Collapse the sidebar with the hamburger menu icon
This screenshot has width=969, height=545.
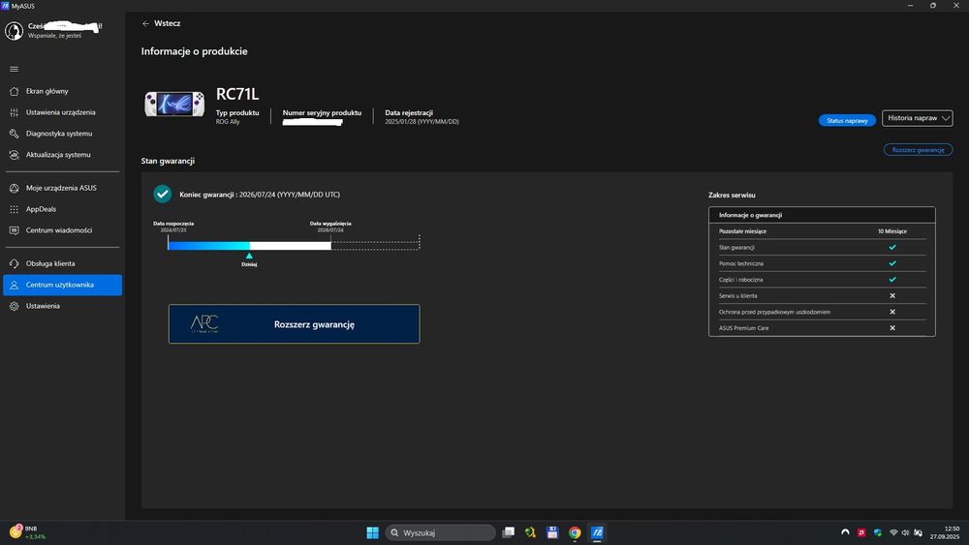tap(15, 69)
